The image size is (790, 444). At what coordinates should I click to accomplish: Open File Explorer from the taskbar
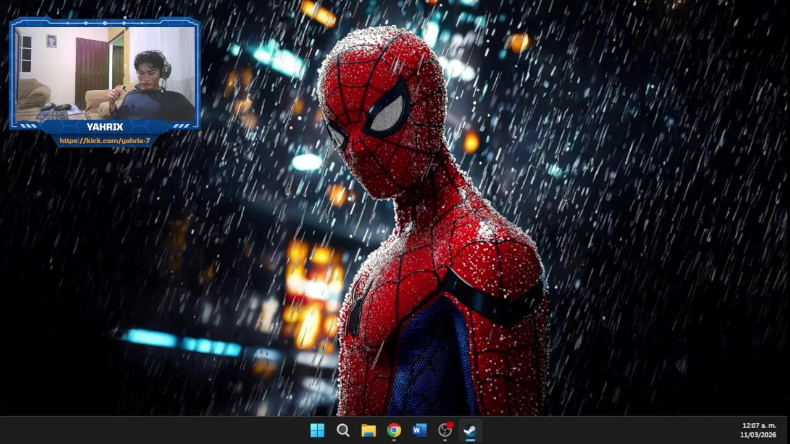368,430
